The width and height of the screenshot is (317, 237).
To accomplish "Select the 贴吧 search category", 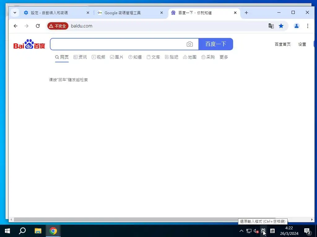I will pyautogui.click(x=172, y=57).
